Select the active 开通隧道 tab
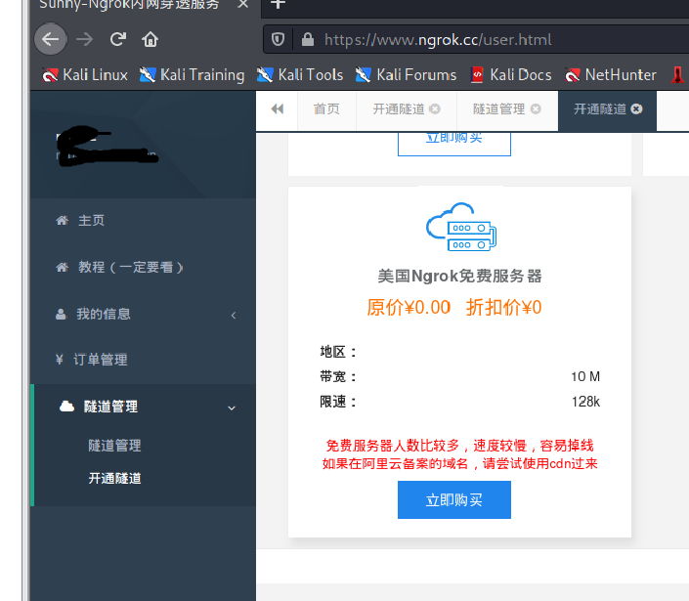 click(x=600, y=108)
